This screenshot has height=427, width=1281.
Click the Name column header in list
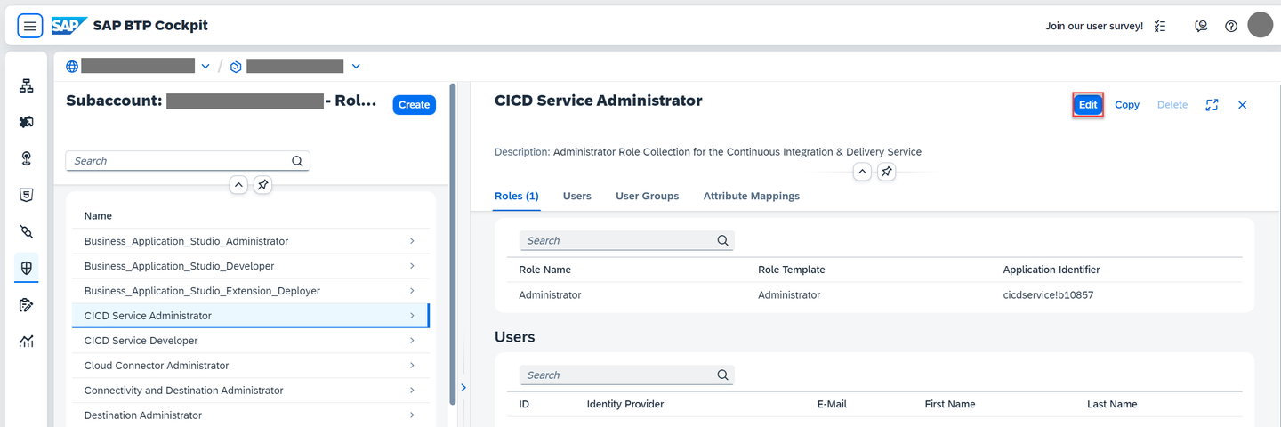tap(98, 216)
